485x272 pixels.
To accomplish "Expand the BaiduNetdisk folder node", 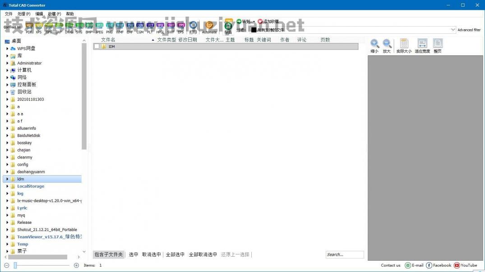I will pos(7,135).
